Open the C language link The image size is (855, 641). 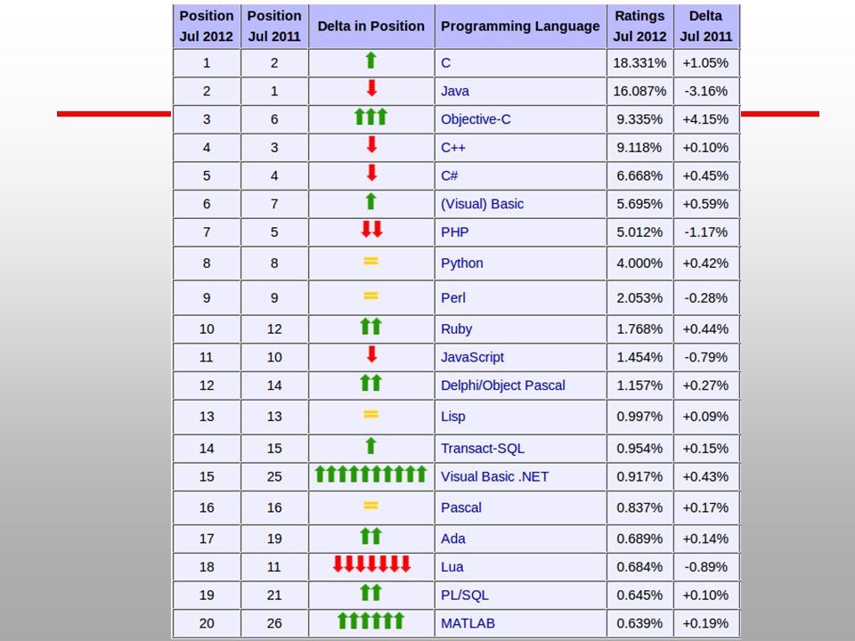[x=445, y=62]
